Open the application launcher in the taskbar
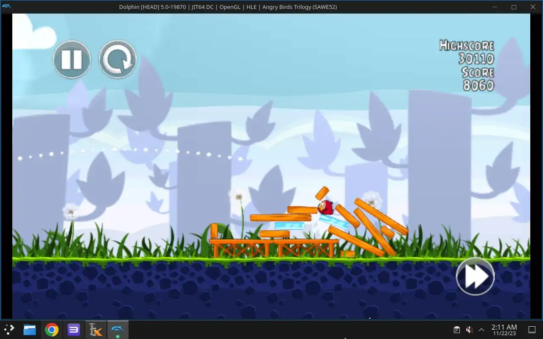 9,330
